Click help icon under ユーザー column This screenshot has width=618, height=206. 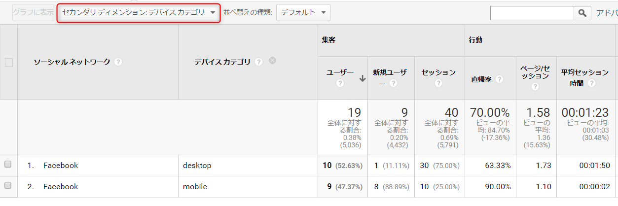tap(340, 83)
